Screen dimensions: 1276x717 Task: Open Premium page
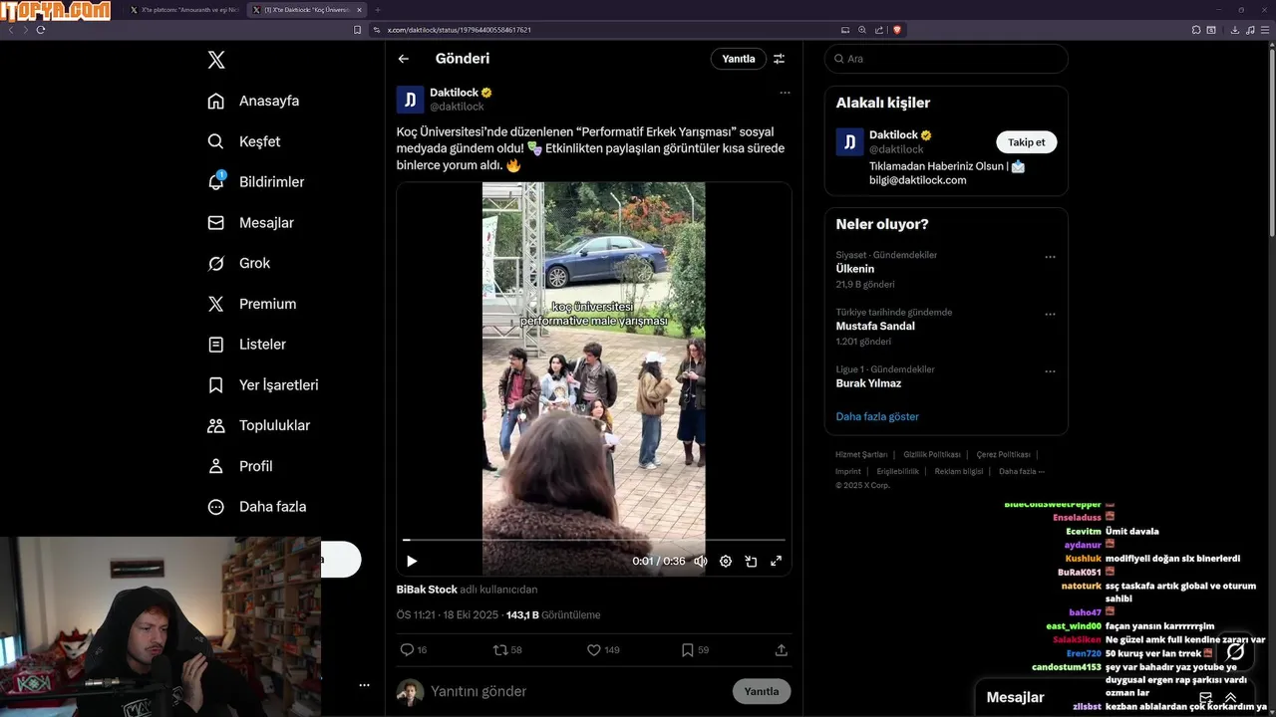point(251,304)
